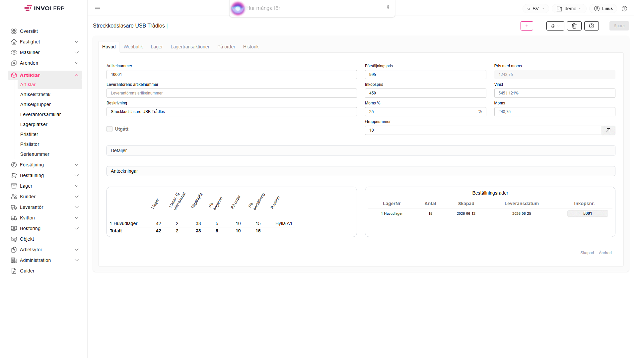Click the Inköpspris input field
This screenshot has width=637, height=358.
(425, 93)
